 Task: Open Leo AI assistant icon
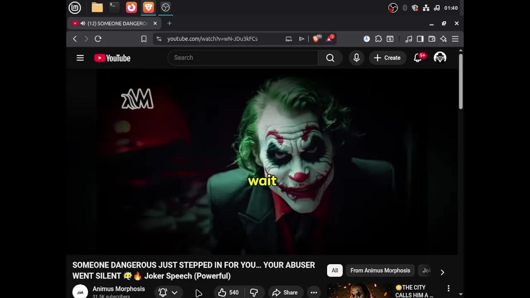tap(443, 39)
